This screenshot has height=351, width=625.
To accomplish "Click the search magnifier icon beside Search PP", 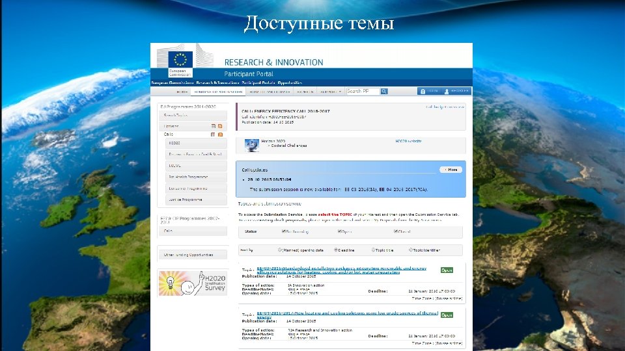I will (384, 91).
